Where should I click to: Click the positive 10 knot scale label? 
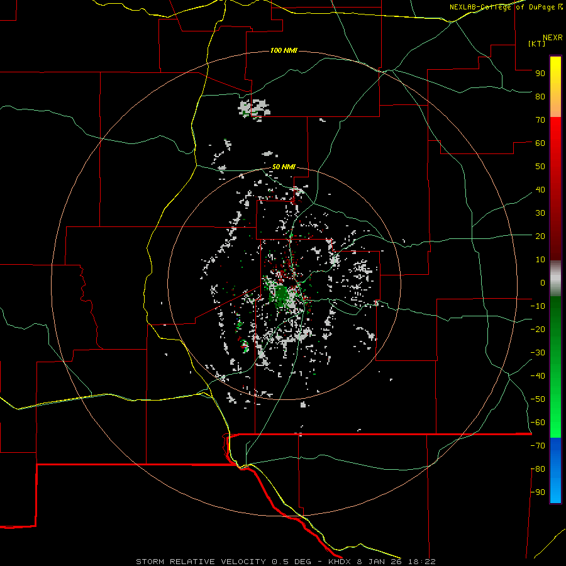tap(540, 260)
